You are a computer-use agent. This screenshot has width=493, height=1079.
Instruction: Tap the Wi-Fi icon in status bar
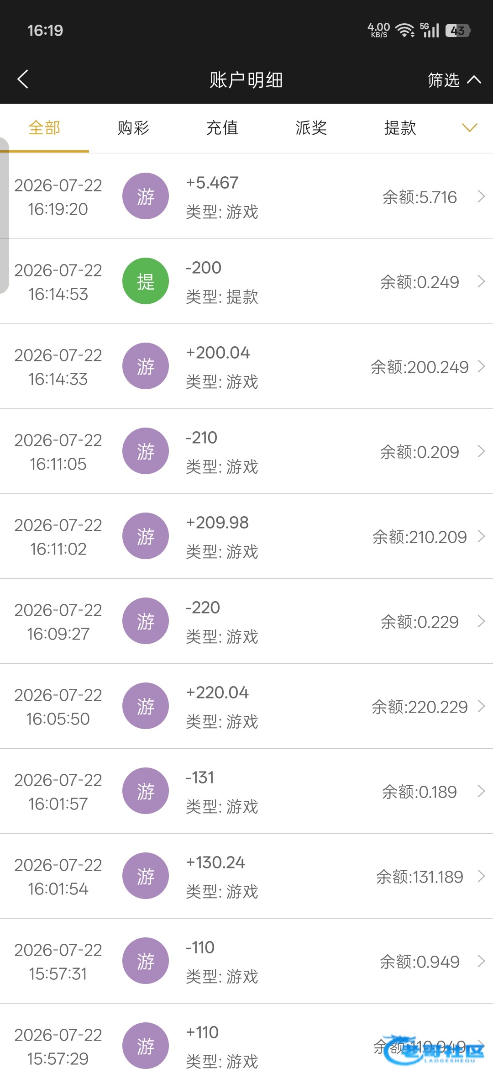pyautogui.click(x=404, y=31)
